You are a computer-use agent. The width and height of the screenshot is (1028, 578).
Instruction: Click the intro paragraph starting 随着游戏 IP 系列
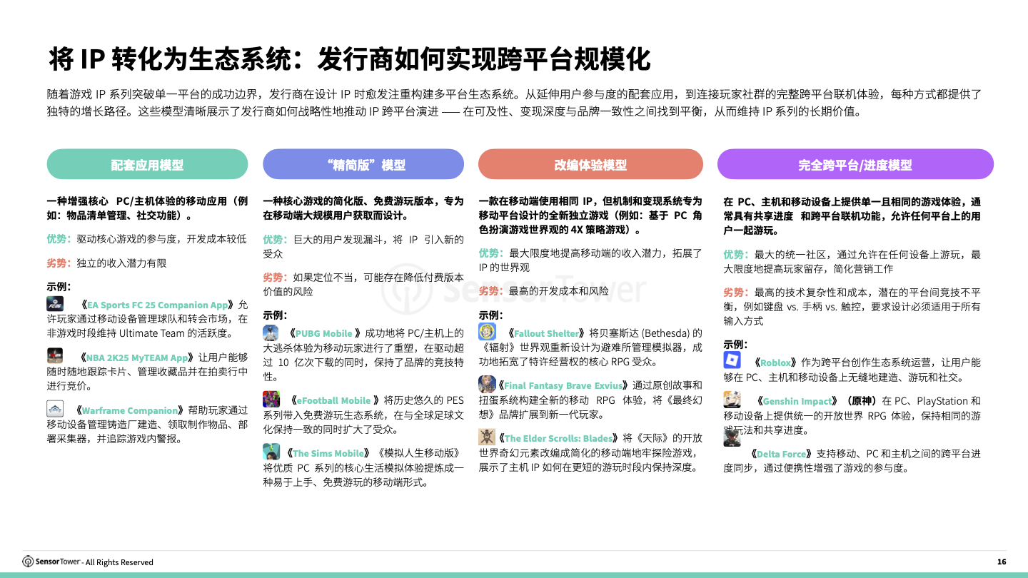(x=514, y=103)
